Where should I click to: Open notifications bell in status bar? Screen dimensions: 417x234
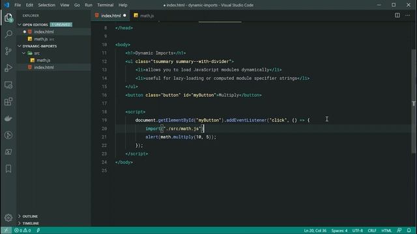tap(409, 230)
